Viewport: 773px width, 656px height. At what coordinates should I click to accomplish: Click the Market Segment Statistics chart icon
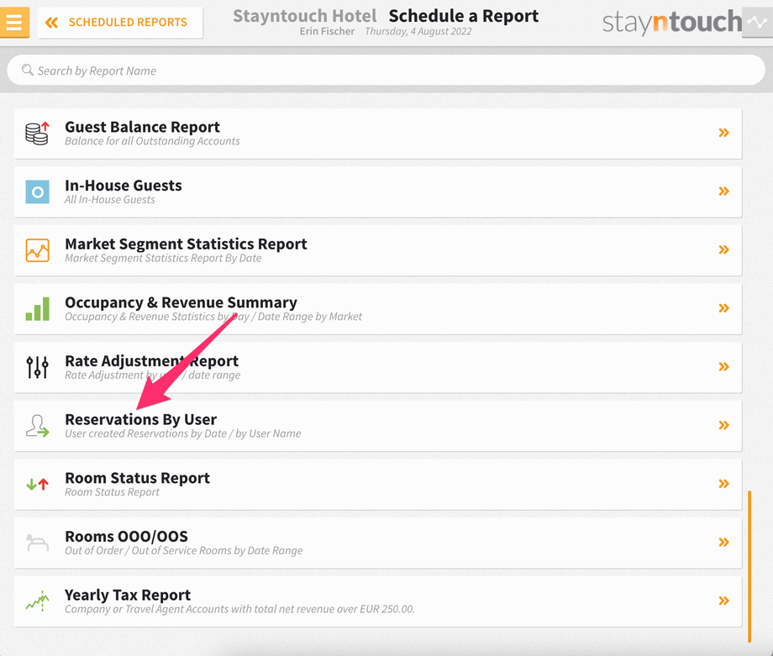pyautogui.click(x=38, y=250)
